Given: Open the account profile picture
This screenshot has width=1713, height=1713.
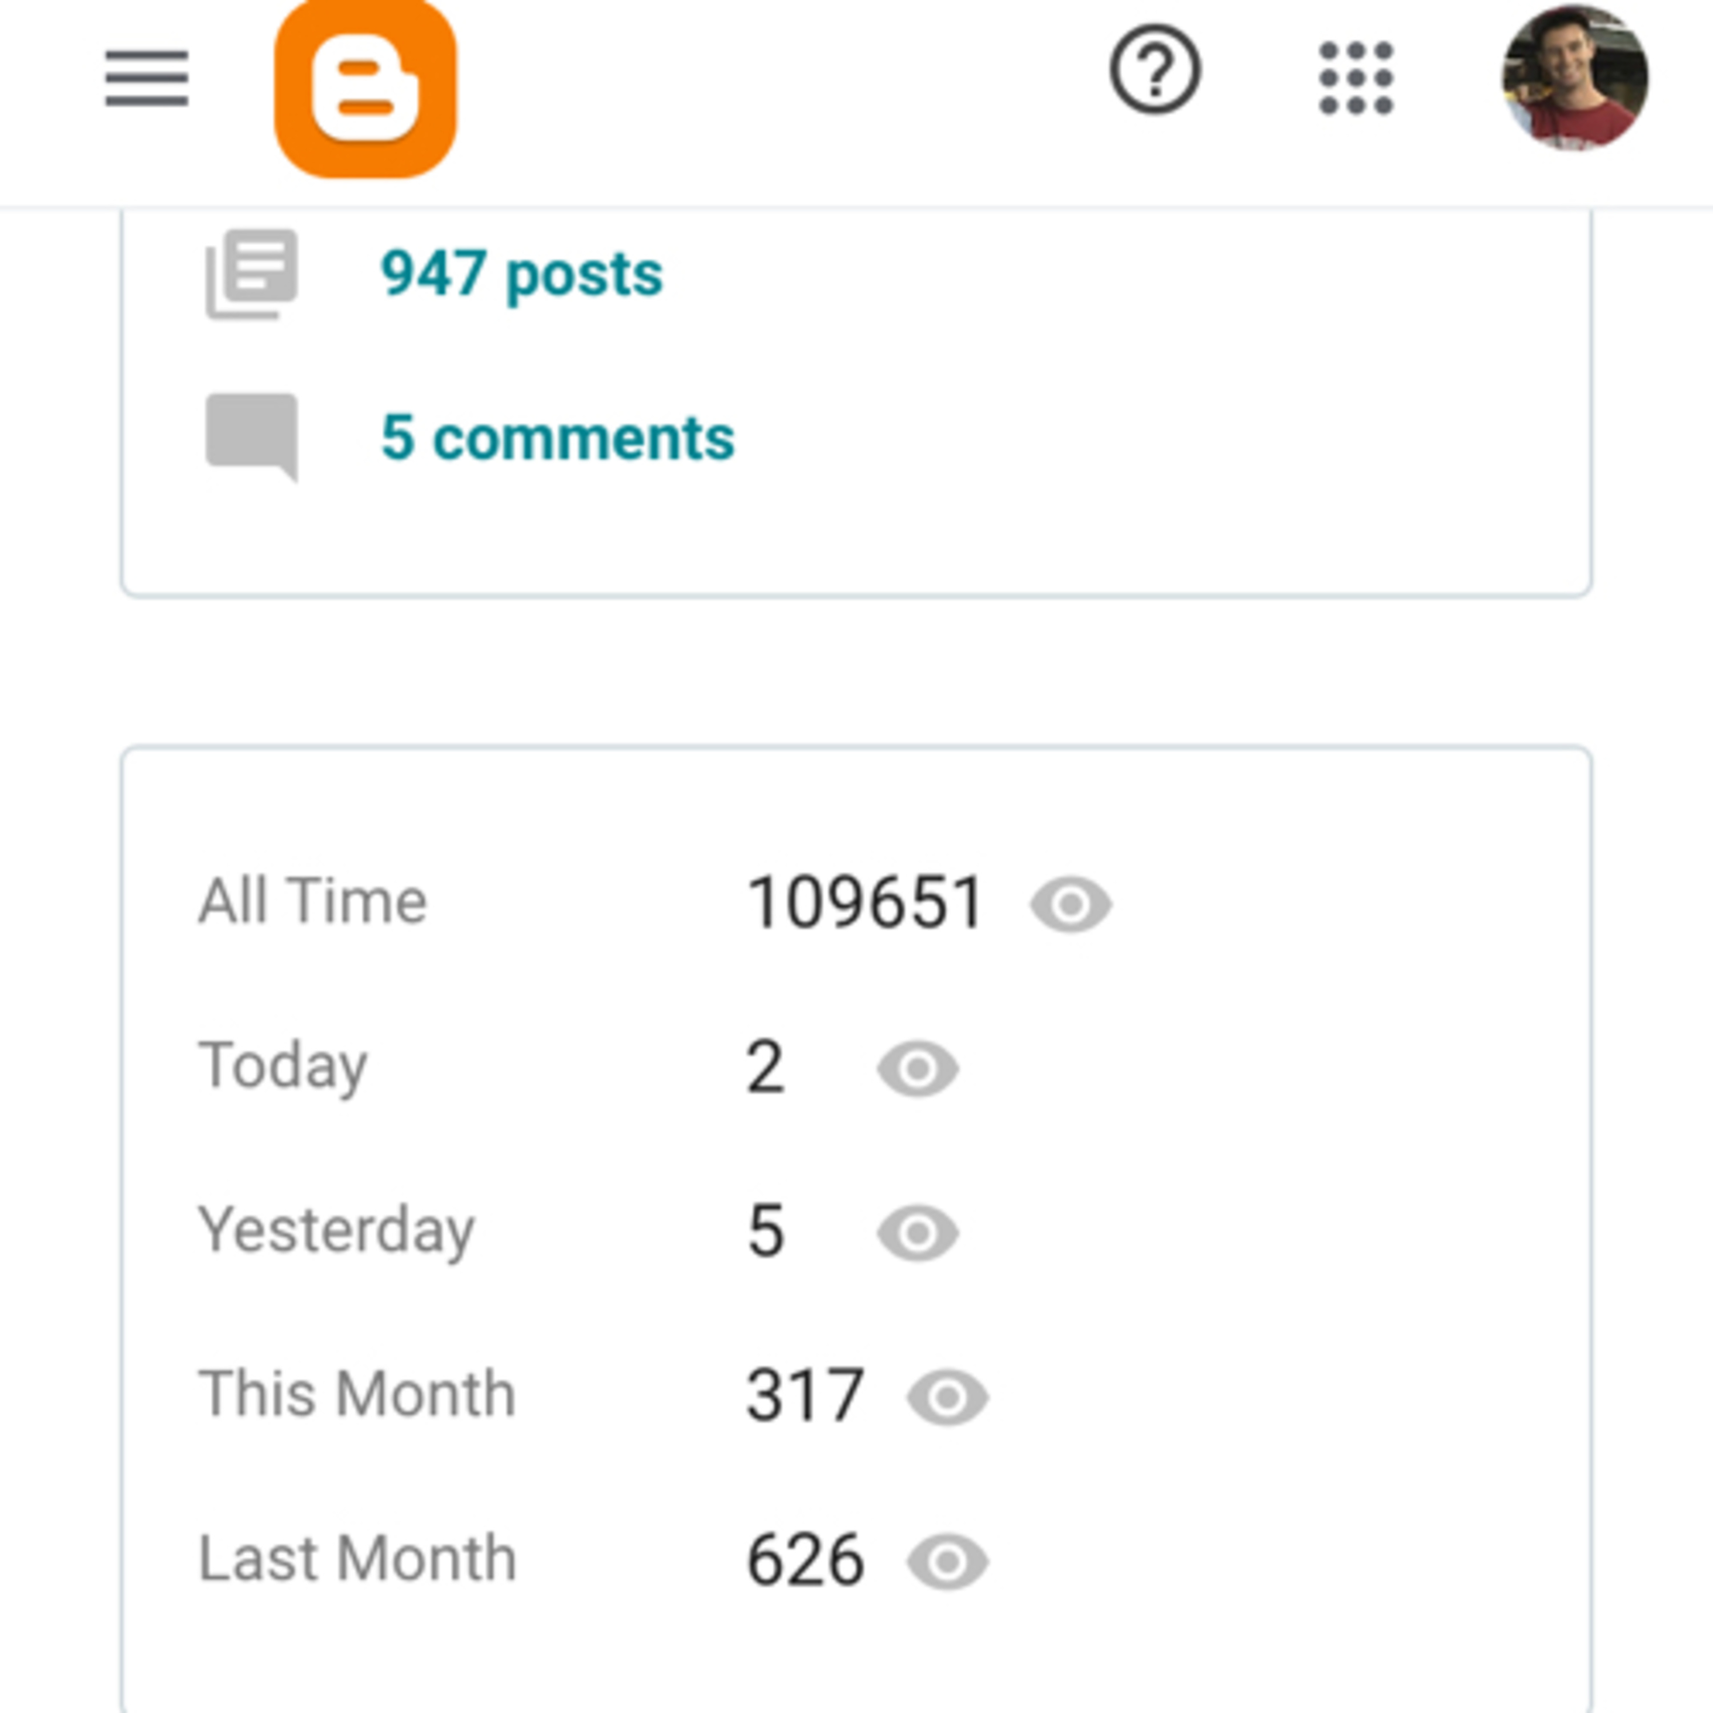Looking at the screenshot, I should click(x=1574, y=78).
